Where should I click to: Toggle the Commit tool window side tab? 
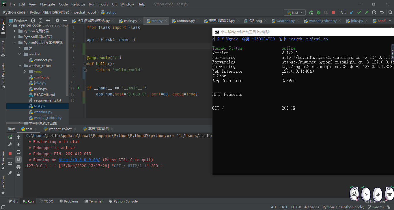3,48
